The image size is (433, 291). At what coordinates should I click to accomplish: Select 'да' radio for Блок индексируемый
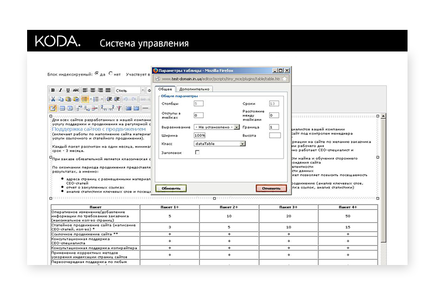[x=97, y=74]
